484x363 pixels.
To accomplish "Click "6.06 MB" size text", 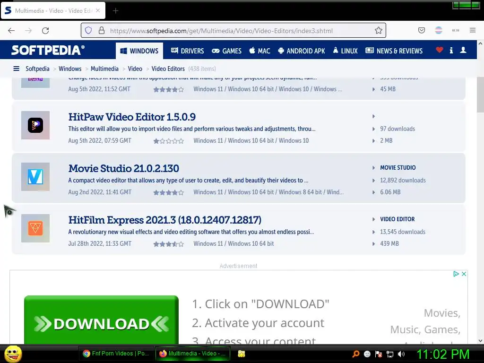I will point(390,192).
